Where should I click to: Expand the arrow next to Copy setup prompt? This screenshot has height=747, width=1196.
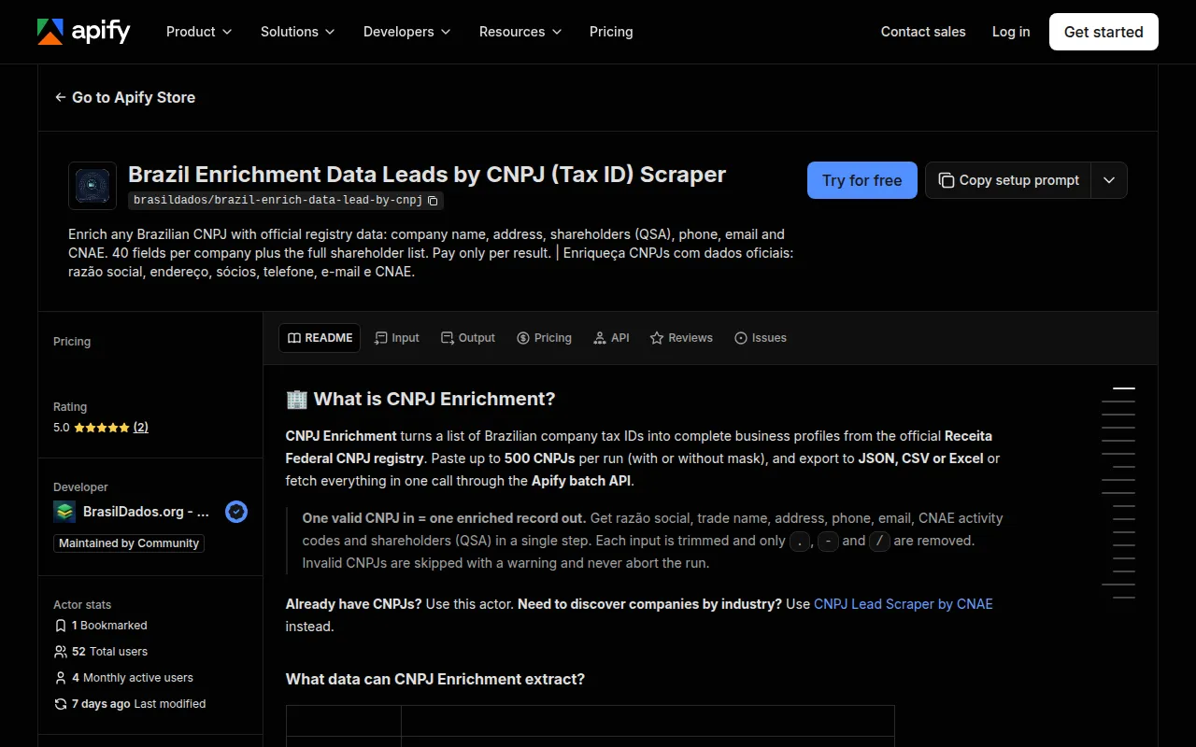click(1109, 180)
